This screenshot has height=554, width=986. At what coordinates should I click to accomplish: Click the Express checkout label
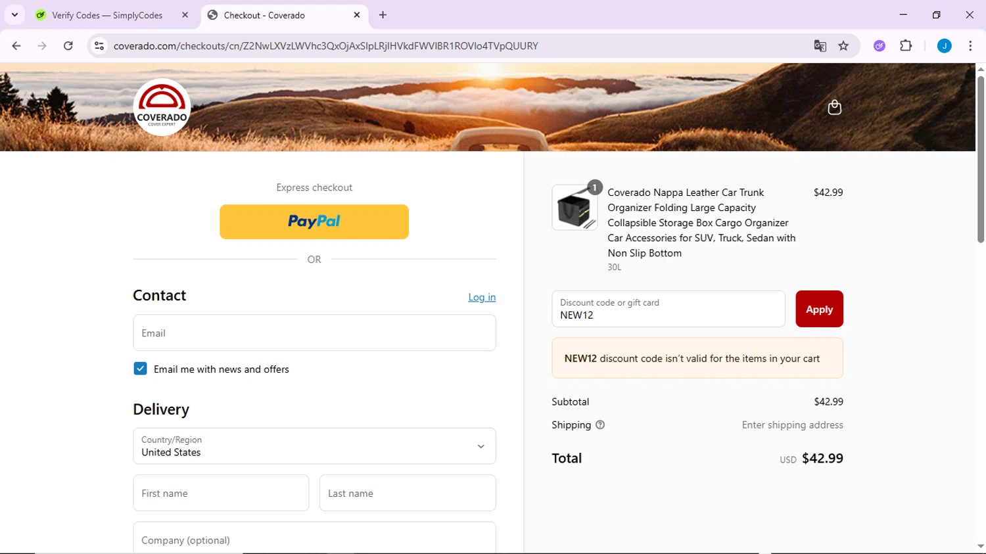coord(314,187)
